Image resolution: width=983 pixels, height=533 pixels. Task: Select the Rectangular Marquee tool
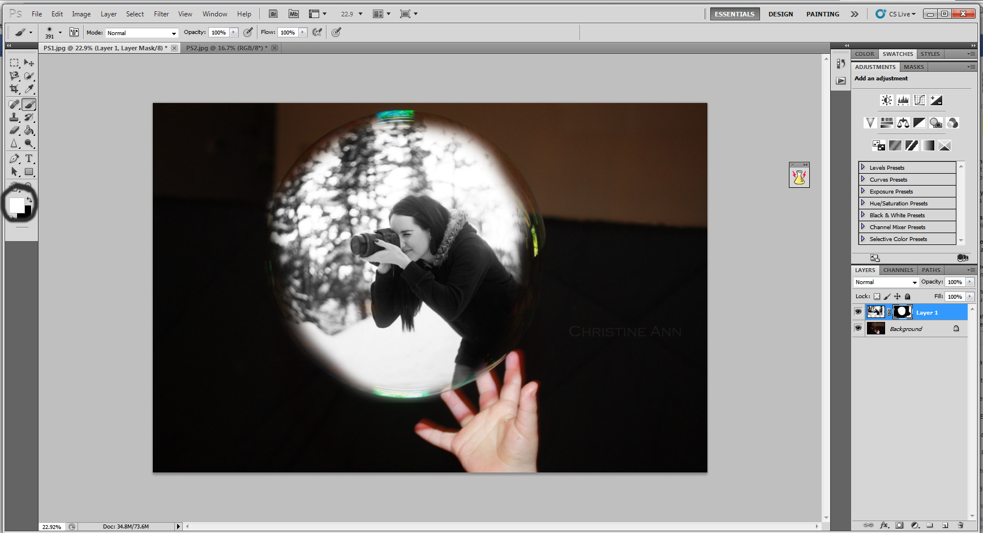[14, 63]
